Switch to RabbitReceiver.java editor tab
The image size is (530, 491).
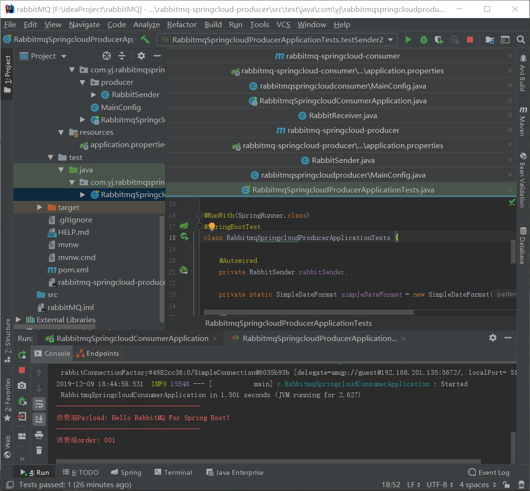pos(341,116)
